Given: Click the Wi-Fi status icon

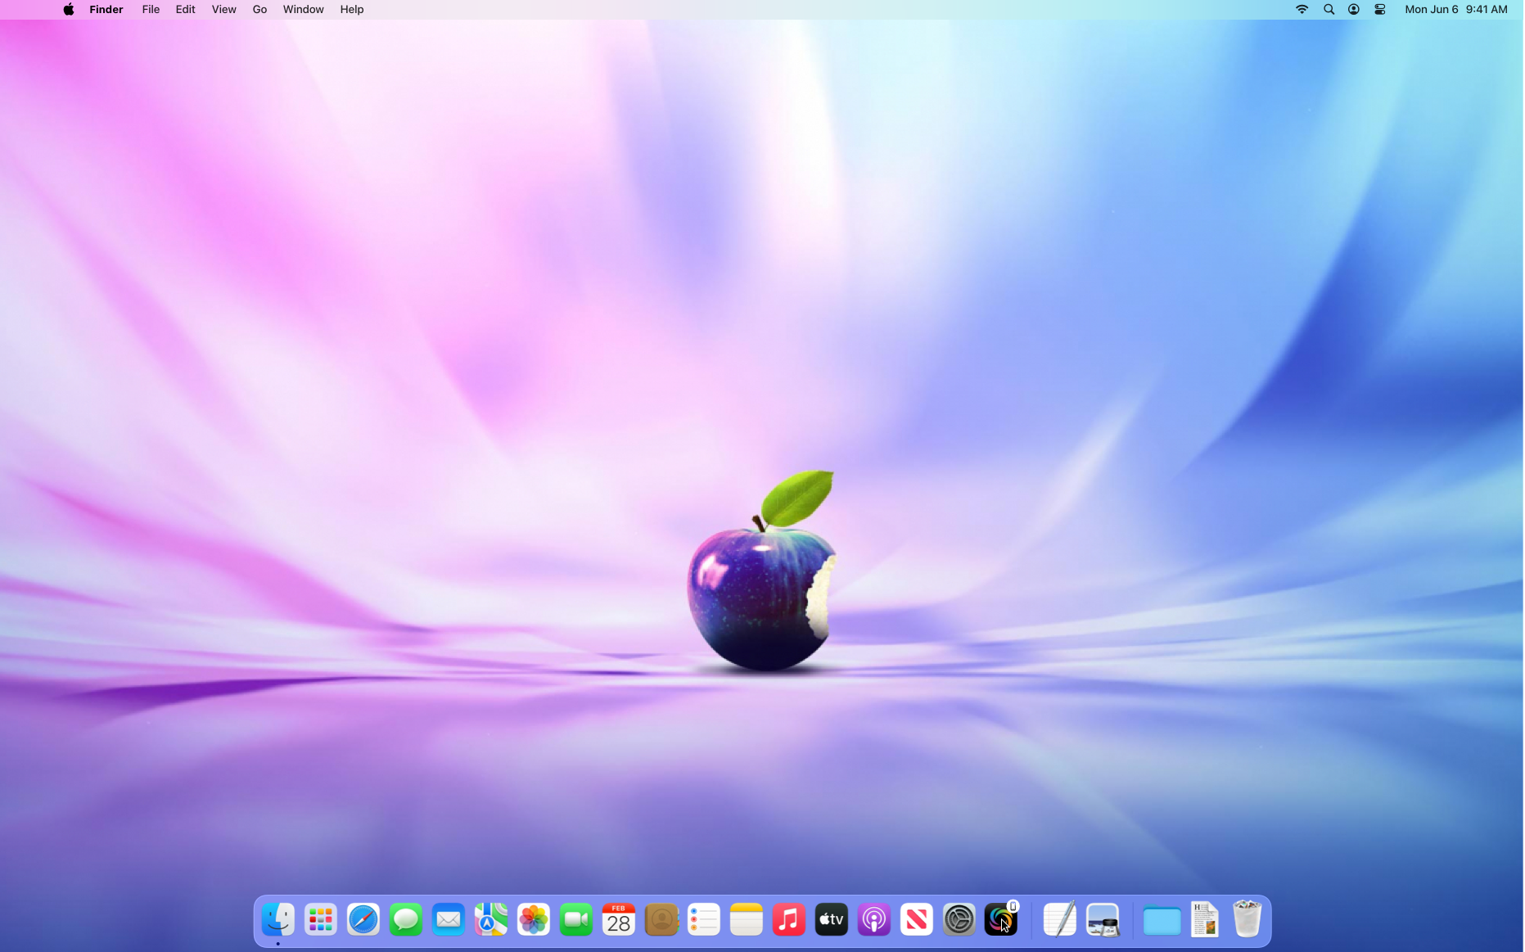Looking at the screenshot, I should click(x=1302, y=10).
